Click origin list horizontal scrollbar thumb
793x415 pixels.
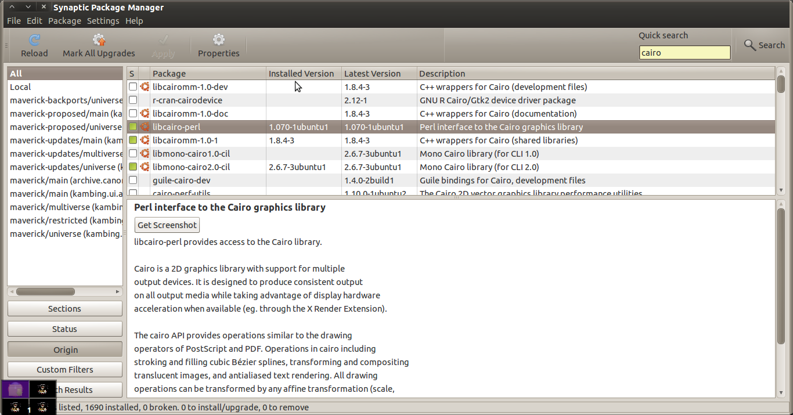(46, 291)
